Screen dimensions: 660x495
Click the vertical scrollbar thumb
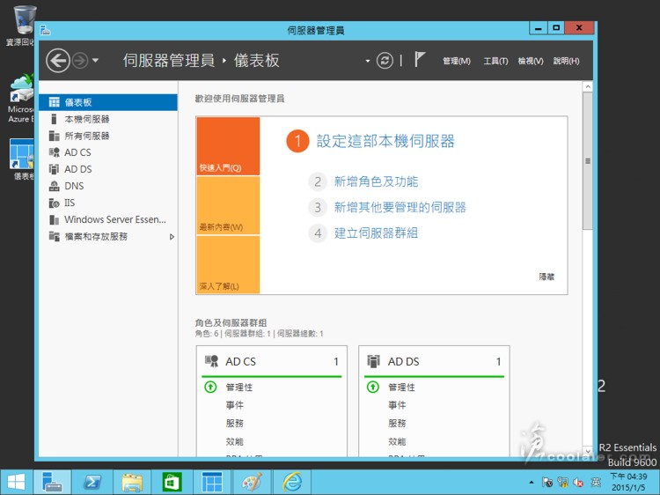[588, 161]
